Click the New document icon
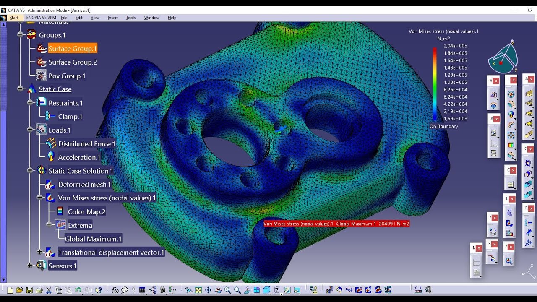This screenshot has height=302, width=537. (10, 290)
